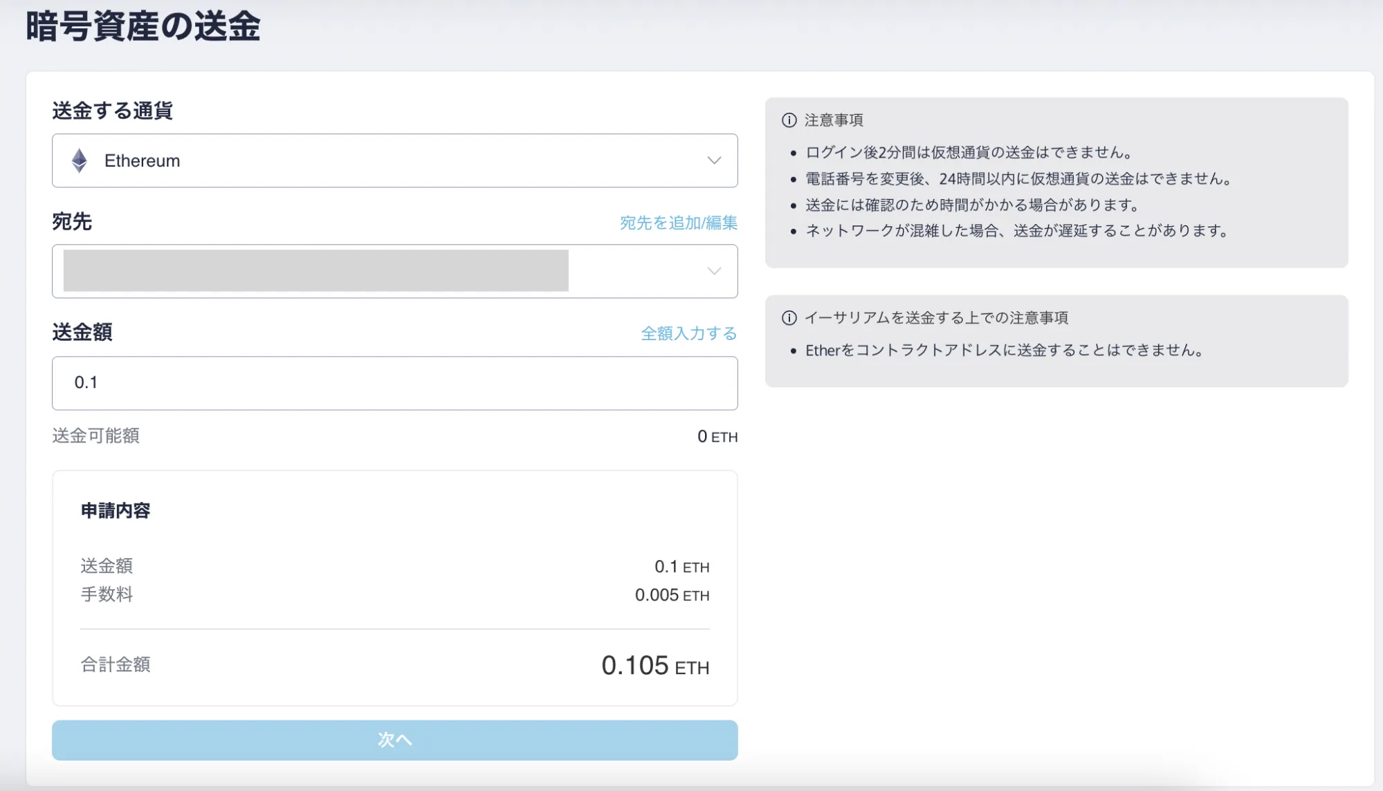Open 宛先を追加/編集 to manage recipients
This screenshot has width=1383, height=791.
(x=678, y=223)
